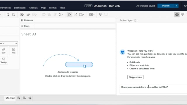Click the Sort Descending toolbar icon
Image resolution: width=187 pixels, height=105 pixels.
(55, 15)
